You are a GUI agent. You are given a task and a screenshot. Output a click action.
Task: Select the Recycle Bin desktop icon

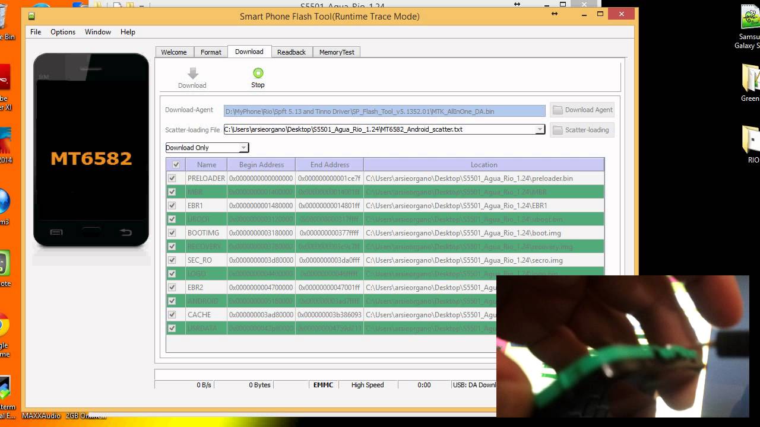click(x=6, y=24)
